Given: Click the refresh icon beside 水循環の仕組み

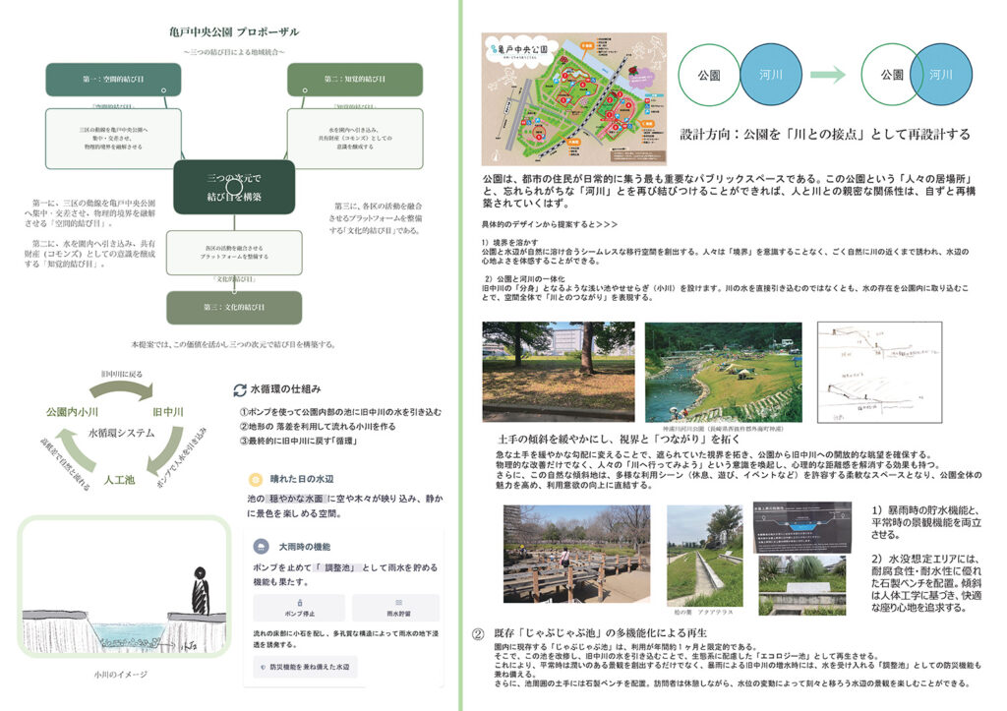Looking at the screenshot, I should pyautogui.click(x=239, y=389).
